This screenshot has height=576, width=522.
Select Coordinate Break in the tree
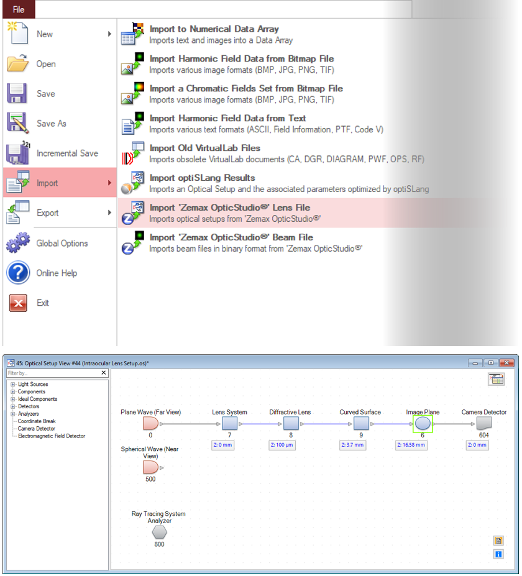[x=37, y=421]
